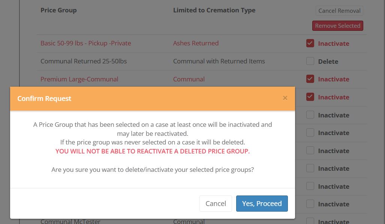This screenshot has height=224, width=385.
Task: Close the Confirm Request dialog with X
Action: click(285, 98)
